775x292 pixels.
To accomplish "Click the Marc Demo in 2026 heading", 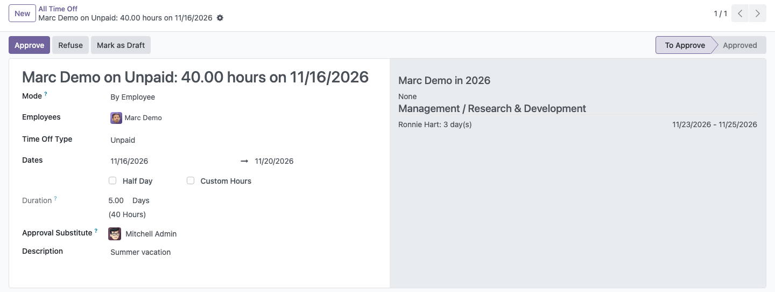I will coord(444,81).
